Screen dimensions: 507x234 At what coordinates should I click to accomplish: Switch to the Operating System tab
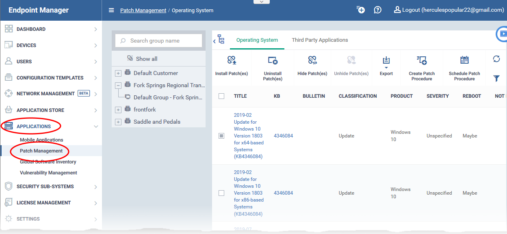coord(257,40)
